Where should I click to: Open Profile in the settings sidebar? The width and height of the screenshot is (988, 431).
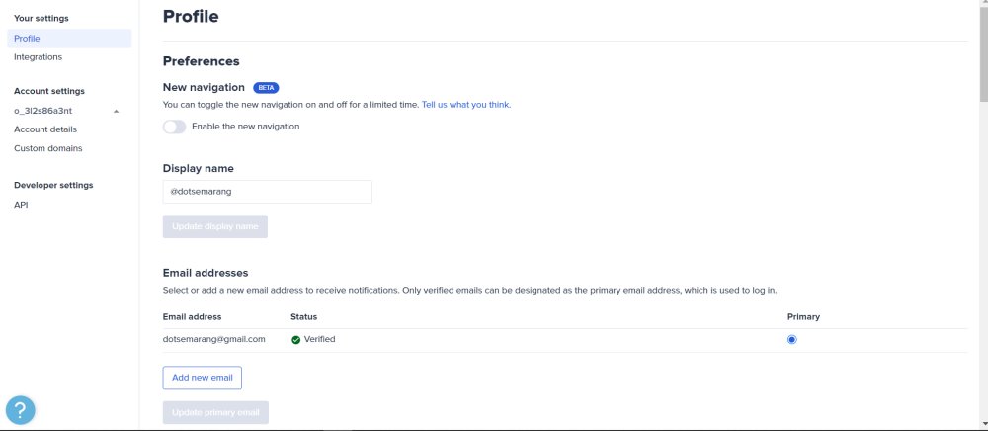(x=27, y=39)
